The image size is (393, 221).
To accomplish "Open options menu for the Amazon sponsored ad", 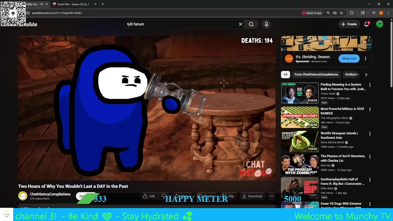I will click(365, 59).
